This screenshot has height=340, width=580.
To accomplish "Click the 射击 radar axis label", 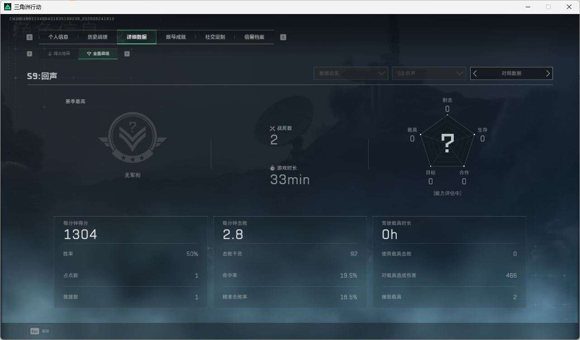I will 447,100.
